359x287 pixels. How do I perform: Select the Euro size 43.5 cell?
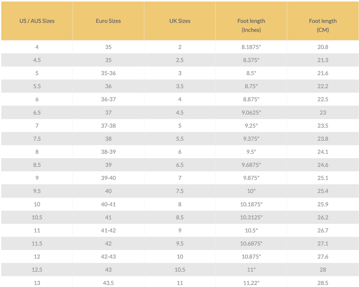tap(108, 283)
